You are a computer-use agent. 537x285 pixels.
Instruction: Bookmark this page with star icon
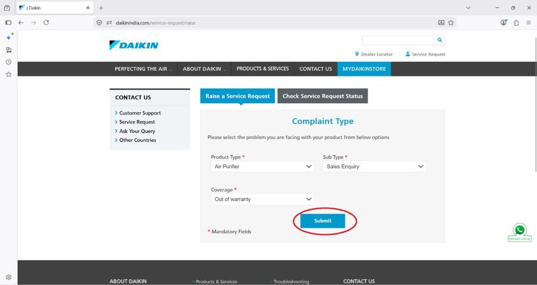[450, 23]
